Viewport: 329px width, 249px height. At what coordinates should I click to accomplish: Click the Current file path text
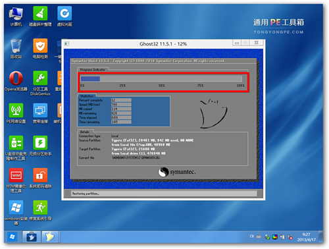pyautogui.click(x=136, y=158)
